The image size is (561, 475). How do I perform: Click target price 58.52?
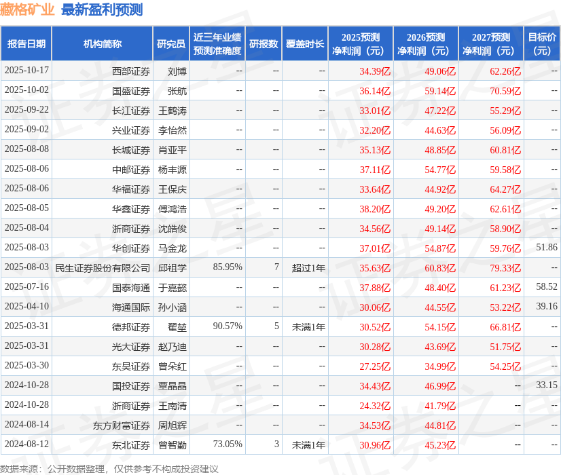coord(547,286)
